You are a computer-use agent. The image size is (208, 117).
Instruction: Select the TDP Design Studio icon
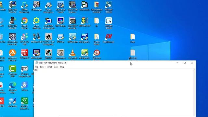(x=61, y=7)
